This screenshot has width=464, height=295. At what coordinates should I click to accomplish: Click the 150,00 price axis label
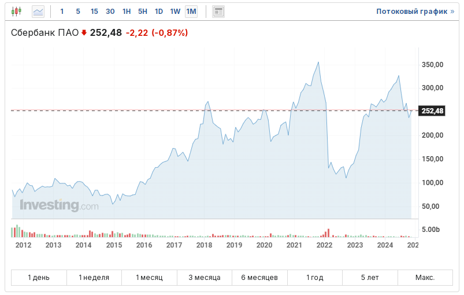pos(432,158)
